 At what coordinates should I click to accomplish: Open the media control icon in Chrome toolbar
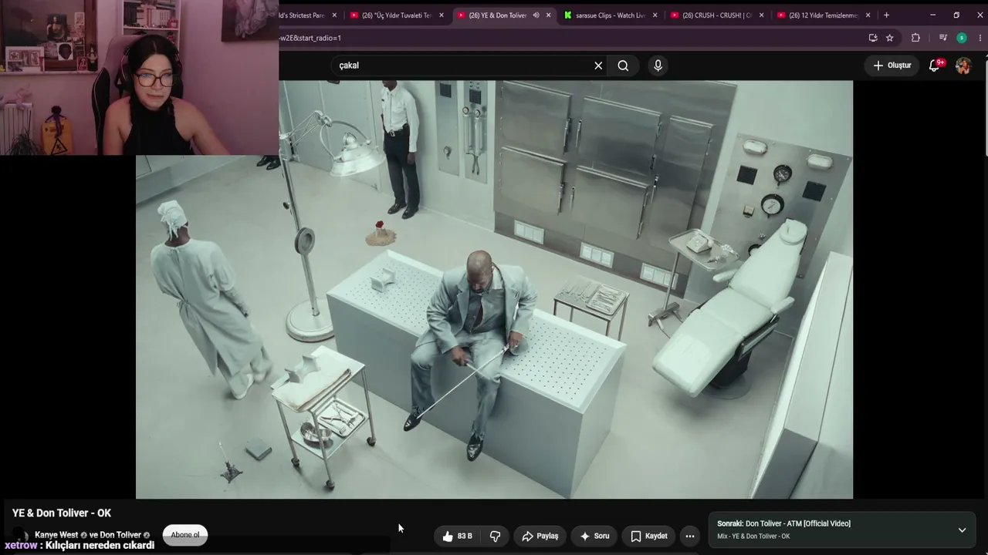(942, 38)
